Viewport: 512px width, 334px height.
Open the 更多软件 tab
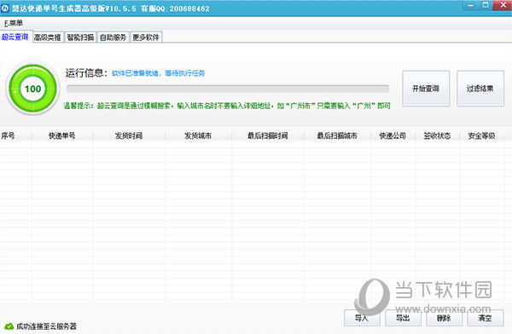(146, 37)
